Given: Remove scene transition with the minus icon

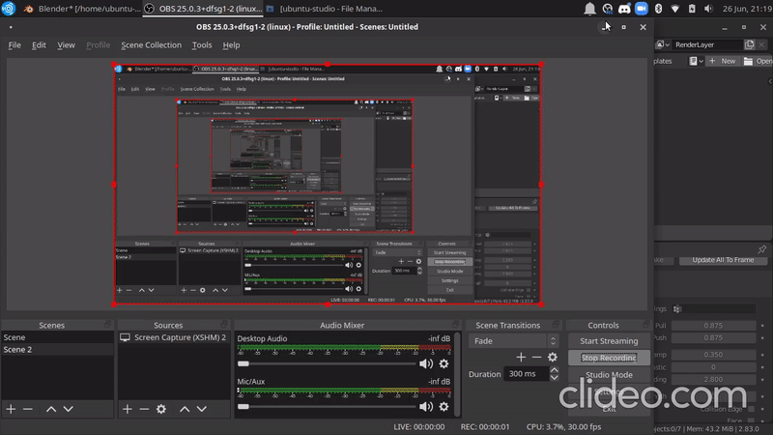Looking at the screenshot, I should (537, 357).
